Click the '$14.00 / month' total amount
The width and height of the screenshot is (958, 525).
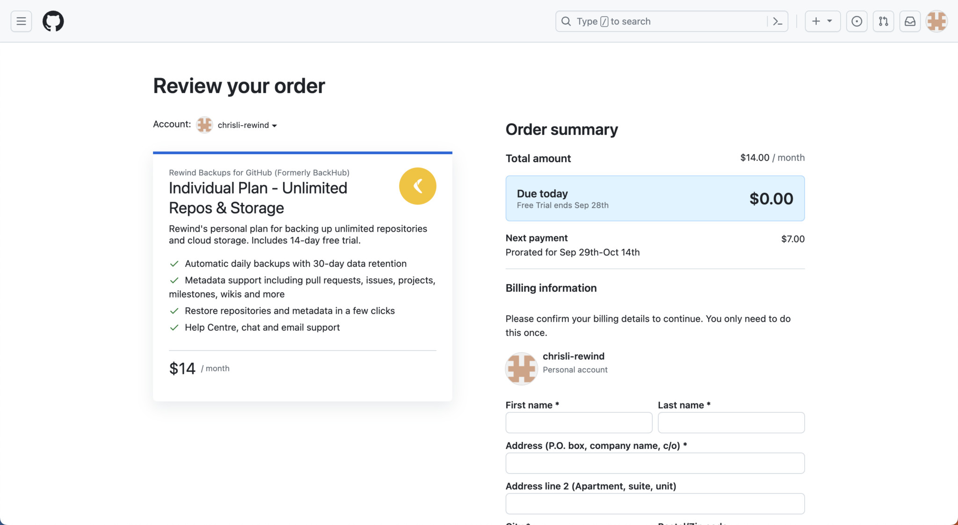772,158
